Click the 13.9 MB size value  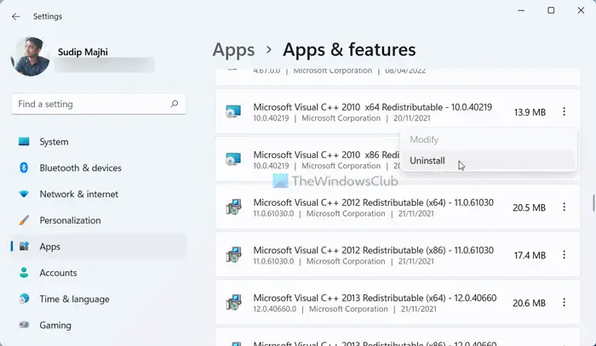(x=530, y=112)
